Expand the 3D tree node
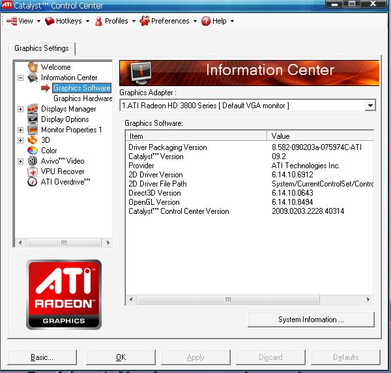 21,140
